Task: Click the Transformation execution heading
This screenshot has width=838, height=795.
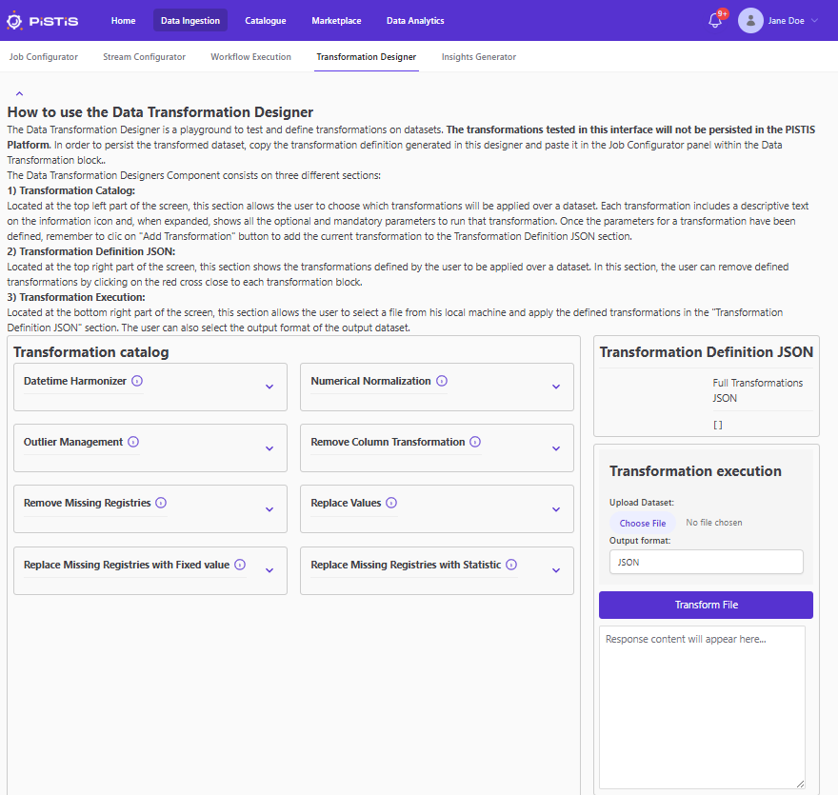Action: click(x=695, y=471)
